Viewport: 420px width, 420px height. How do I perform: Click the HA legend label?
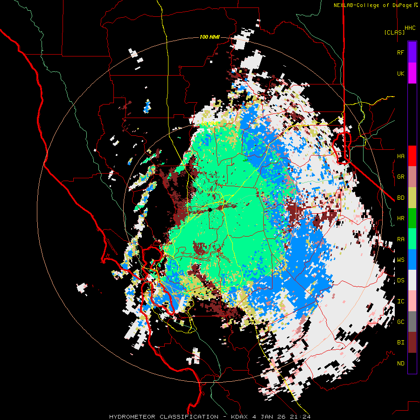pos(400,156)
